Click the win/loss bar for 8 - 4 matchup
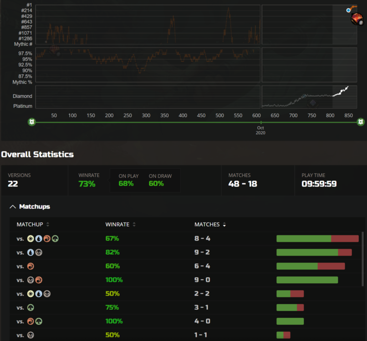 point(317,239)
